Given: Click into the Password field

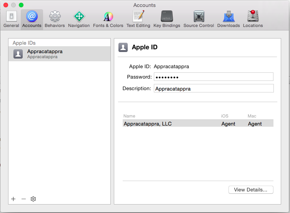Looking at the screenshot, I should [x=213, y=77].
